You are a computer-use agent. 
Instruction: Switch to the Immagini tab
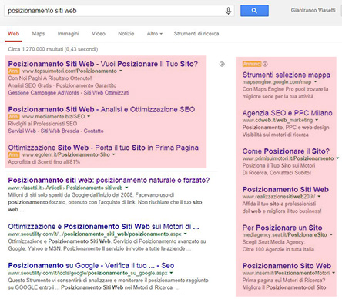click(69, 34)
